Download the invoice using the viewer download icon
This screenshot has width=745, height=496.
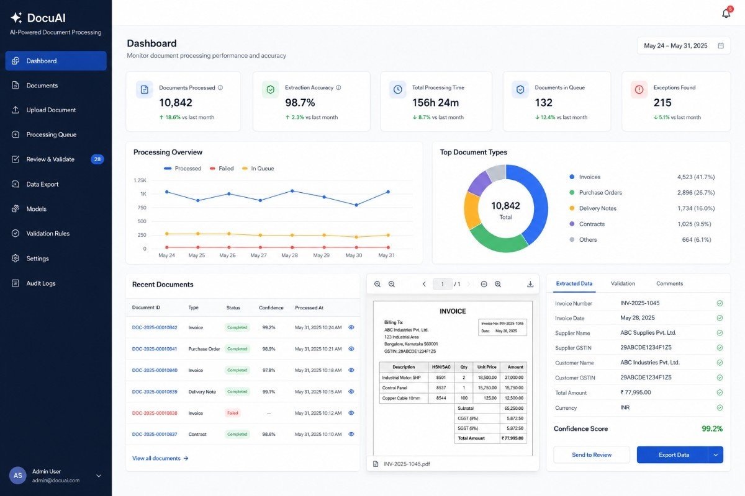point(530,284)
